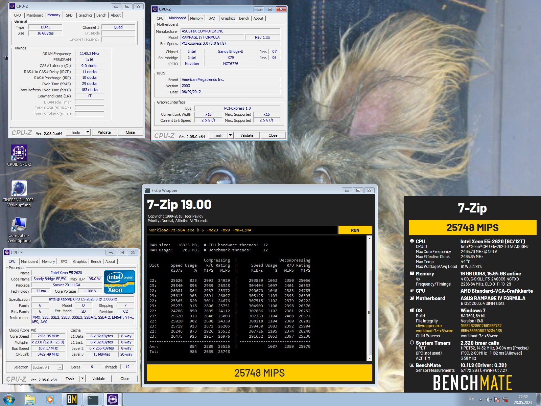This screenshot has width=541, height=406.
Task: Click Close button in Mainboard CPU-Z window
Action: click(273, 135)
